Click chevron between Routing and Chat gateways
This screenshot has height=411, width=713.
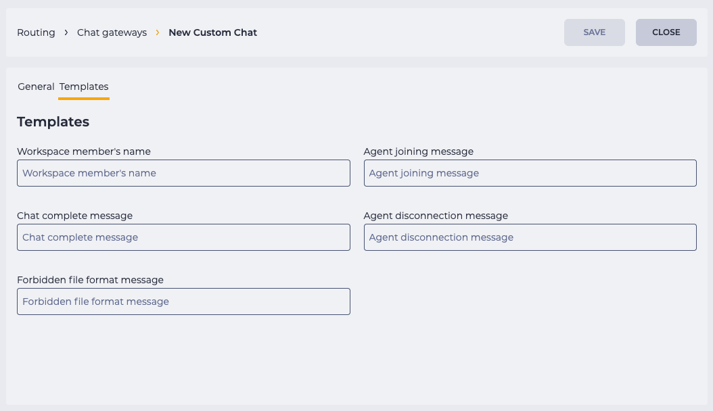click(66, 32)
